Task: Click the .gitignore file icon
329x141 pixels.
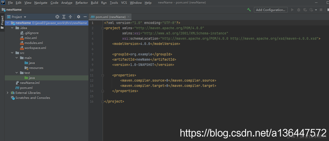Action: click(22, 33)
